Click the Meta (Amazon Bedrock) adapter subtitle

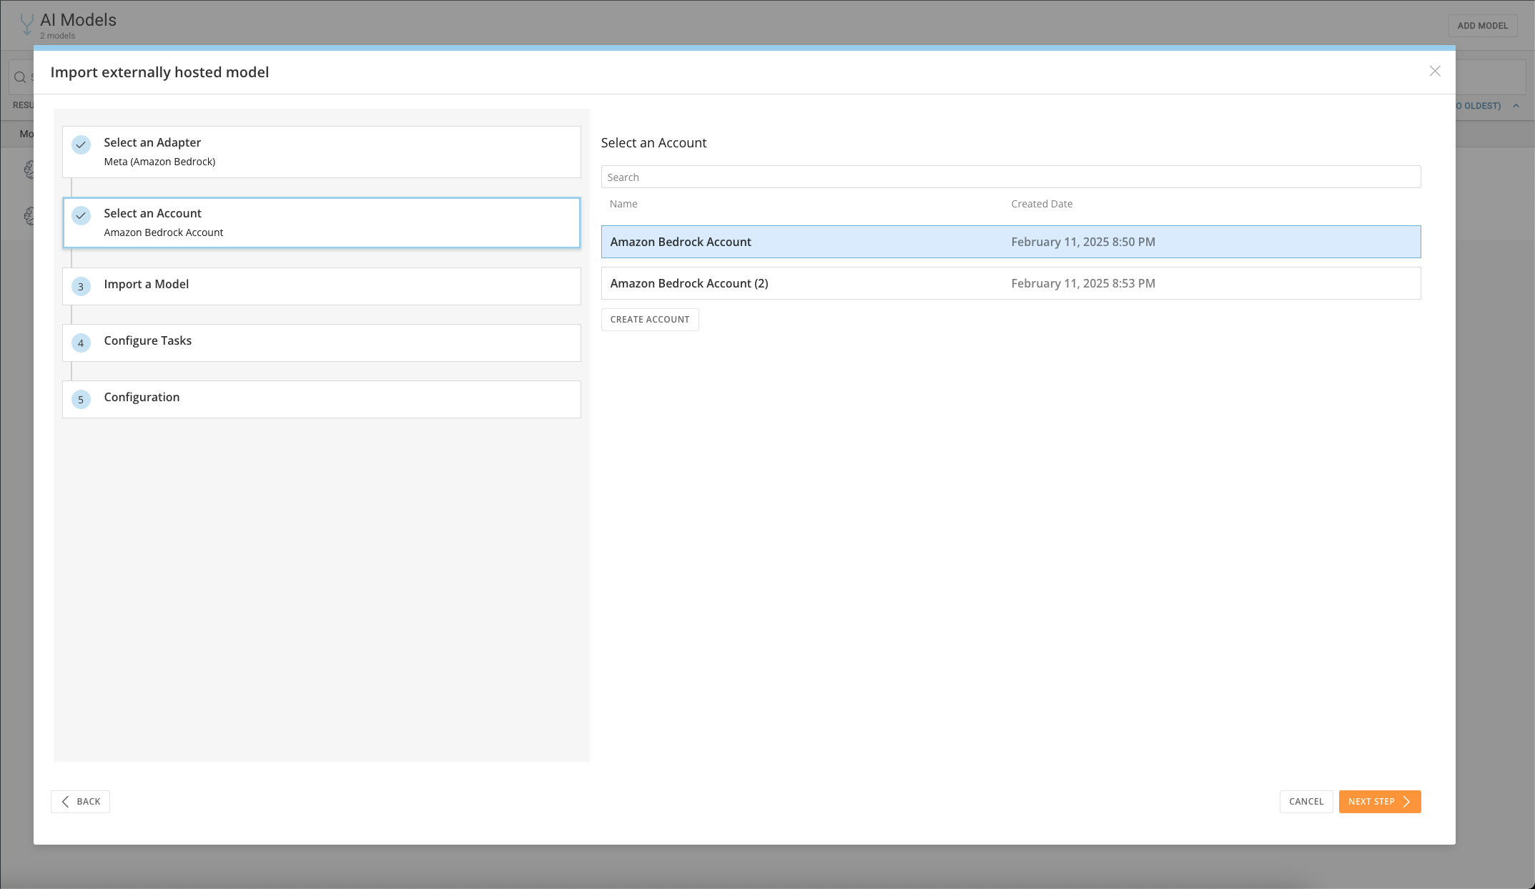159,162
